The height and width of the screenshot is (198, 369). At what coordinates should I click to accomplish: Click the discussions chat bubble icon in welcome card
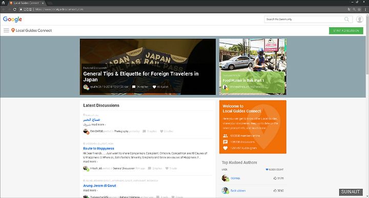(225, 142)
